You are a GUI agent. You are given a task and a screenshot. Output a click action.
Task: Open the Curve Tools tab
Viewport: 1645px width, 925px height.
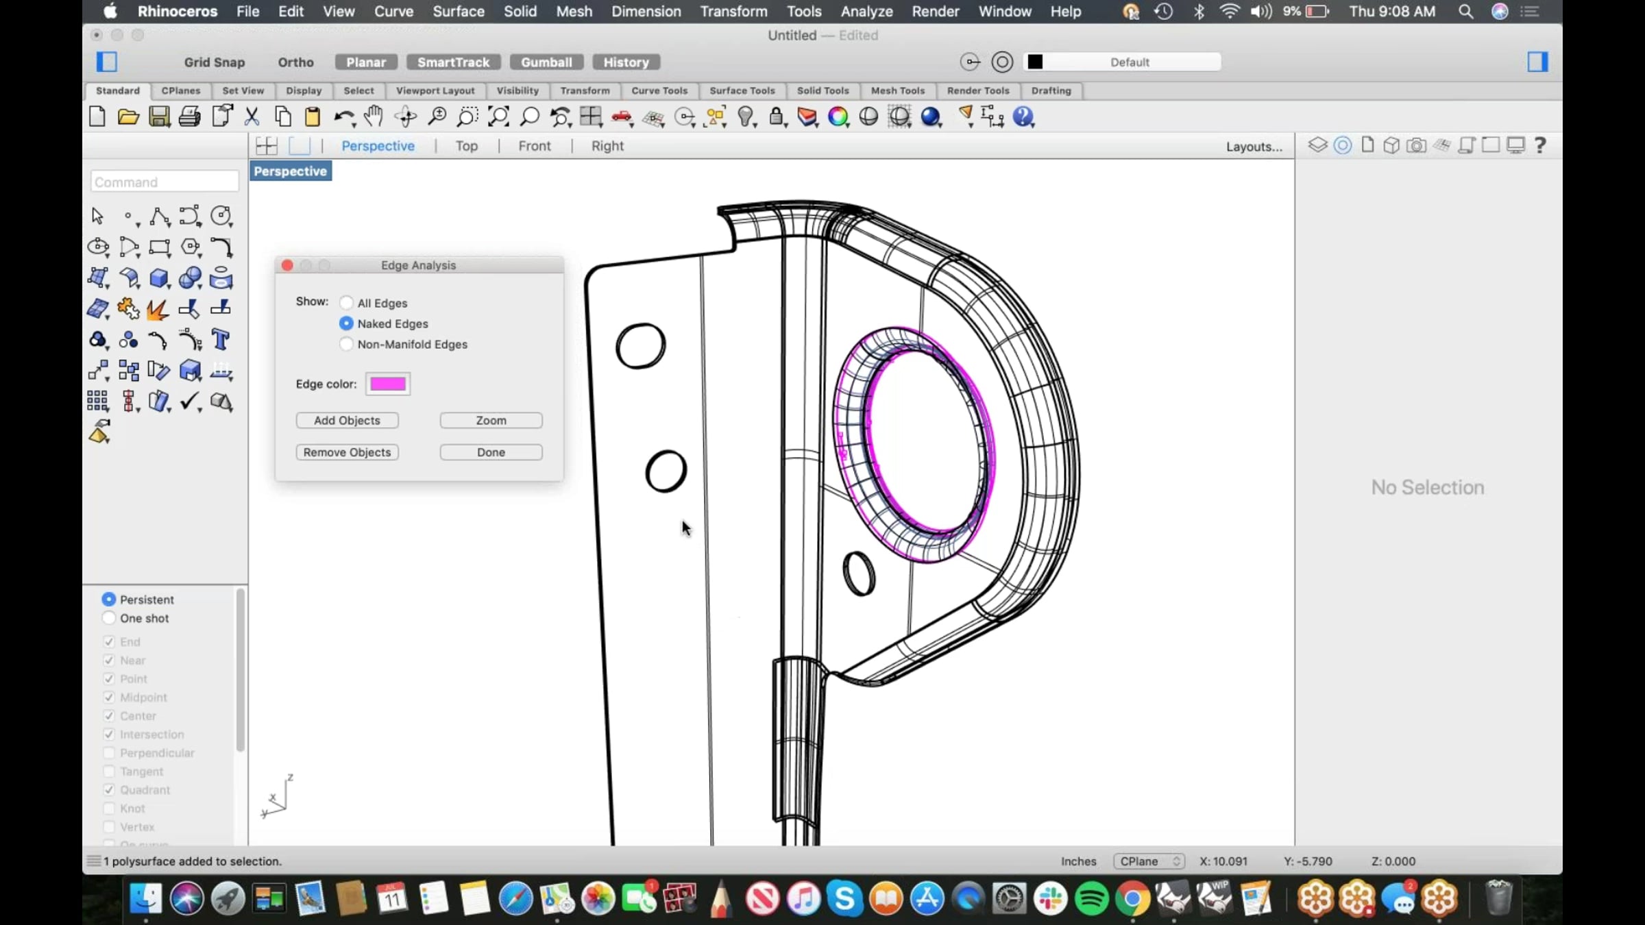pyautogui.click(x=659, y=90)
